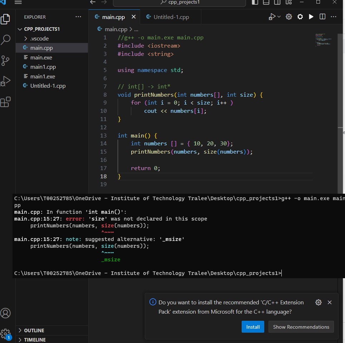Open editor More Actions ellipsis
Screen dimensions: 345x343
click(x=334, y=16)
